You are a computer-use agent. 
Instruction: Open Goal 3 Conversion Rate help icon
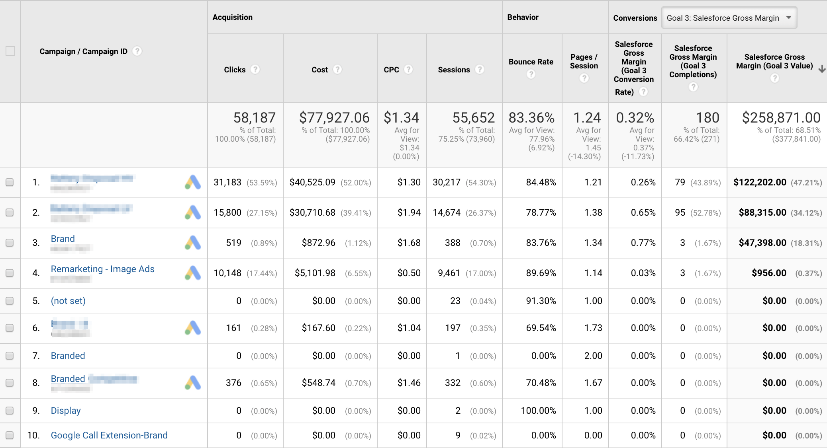[643, 92]
